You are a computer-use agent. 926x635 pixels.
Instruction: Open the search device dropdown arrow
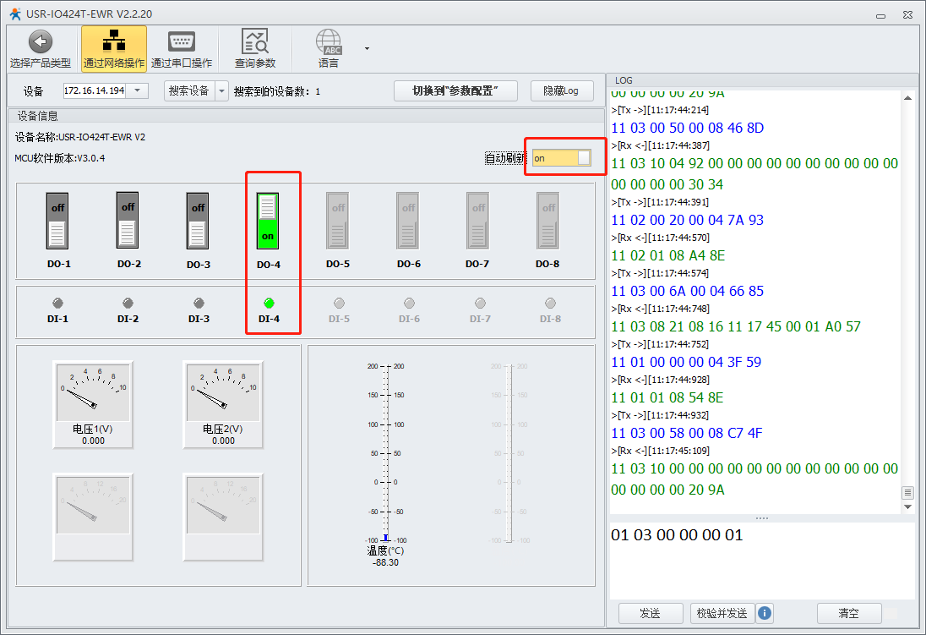click(x=221, y=91)
